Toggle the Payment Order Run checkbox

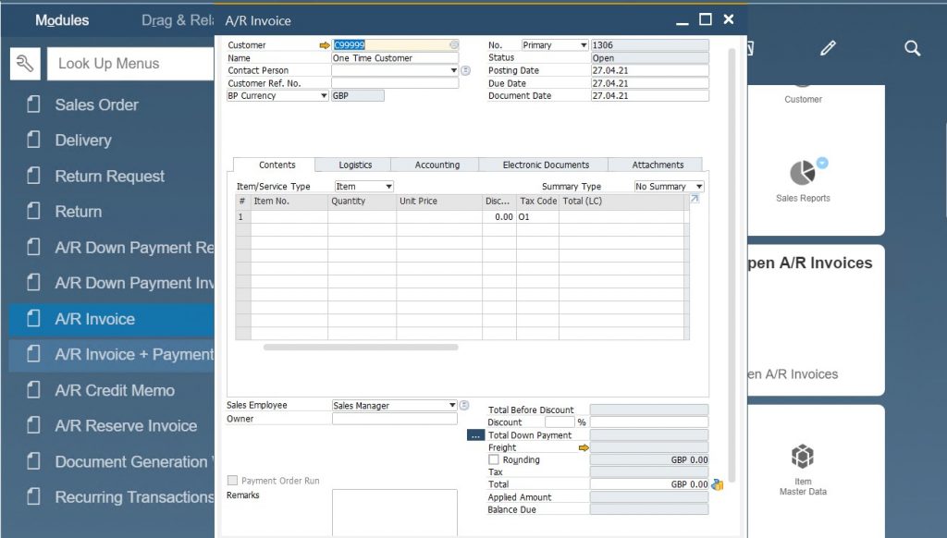pyautogui.click(x=230, y=479)
